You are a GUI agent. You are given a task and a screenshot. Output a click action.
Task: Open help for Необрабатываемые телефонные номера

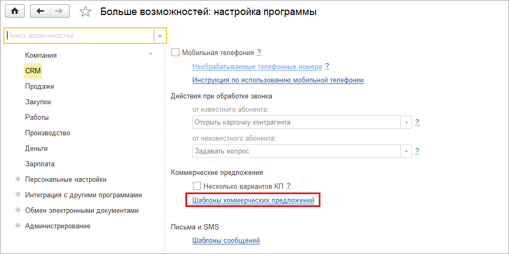point(327,66)
